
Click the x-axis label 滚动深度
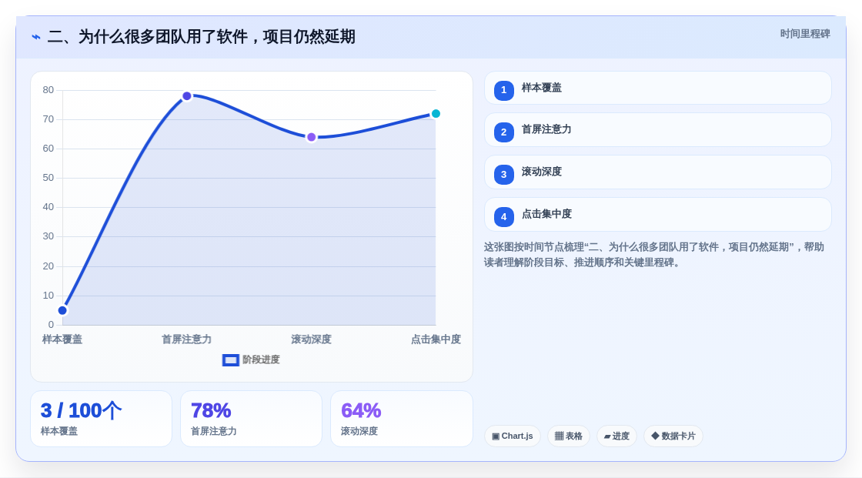[x=311, y=339]
